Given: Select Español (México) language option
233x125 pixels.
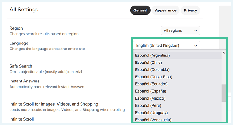Looking at the screenshot, I should (178, 98).
